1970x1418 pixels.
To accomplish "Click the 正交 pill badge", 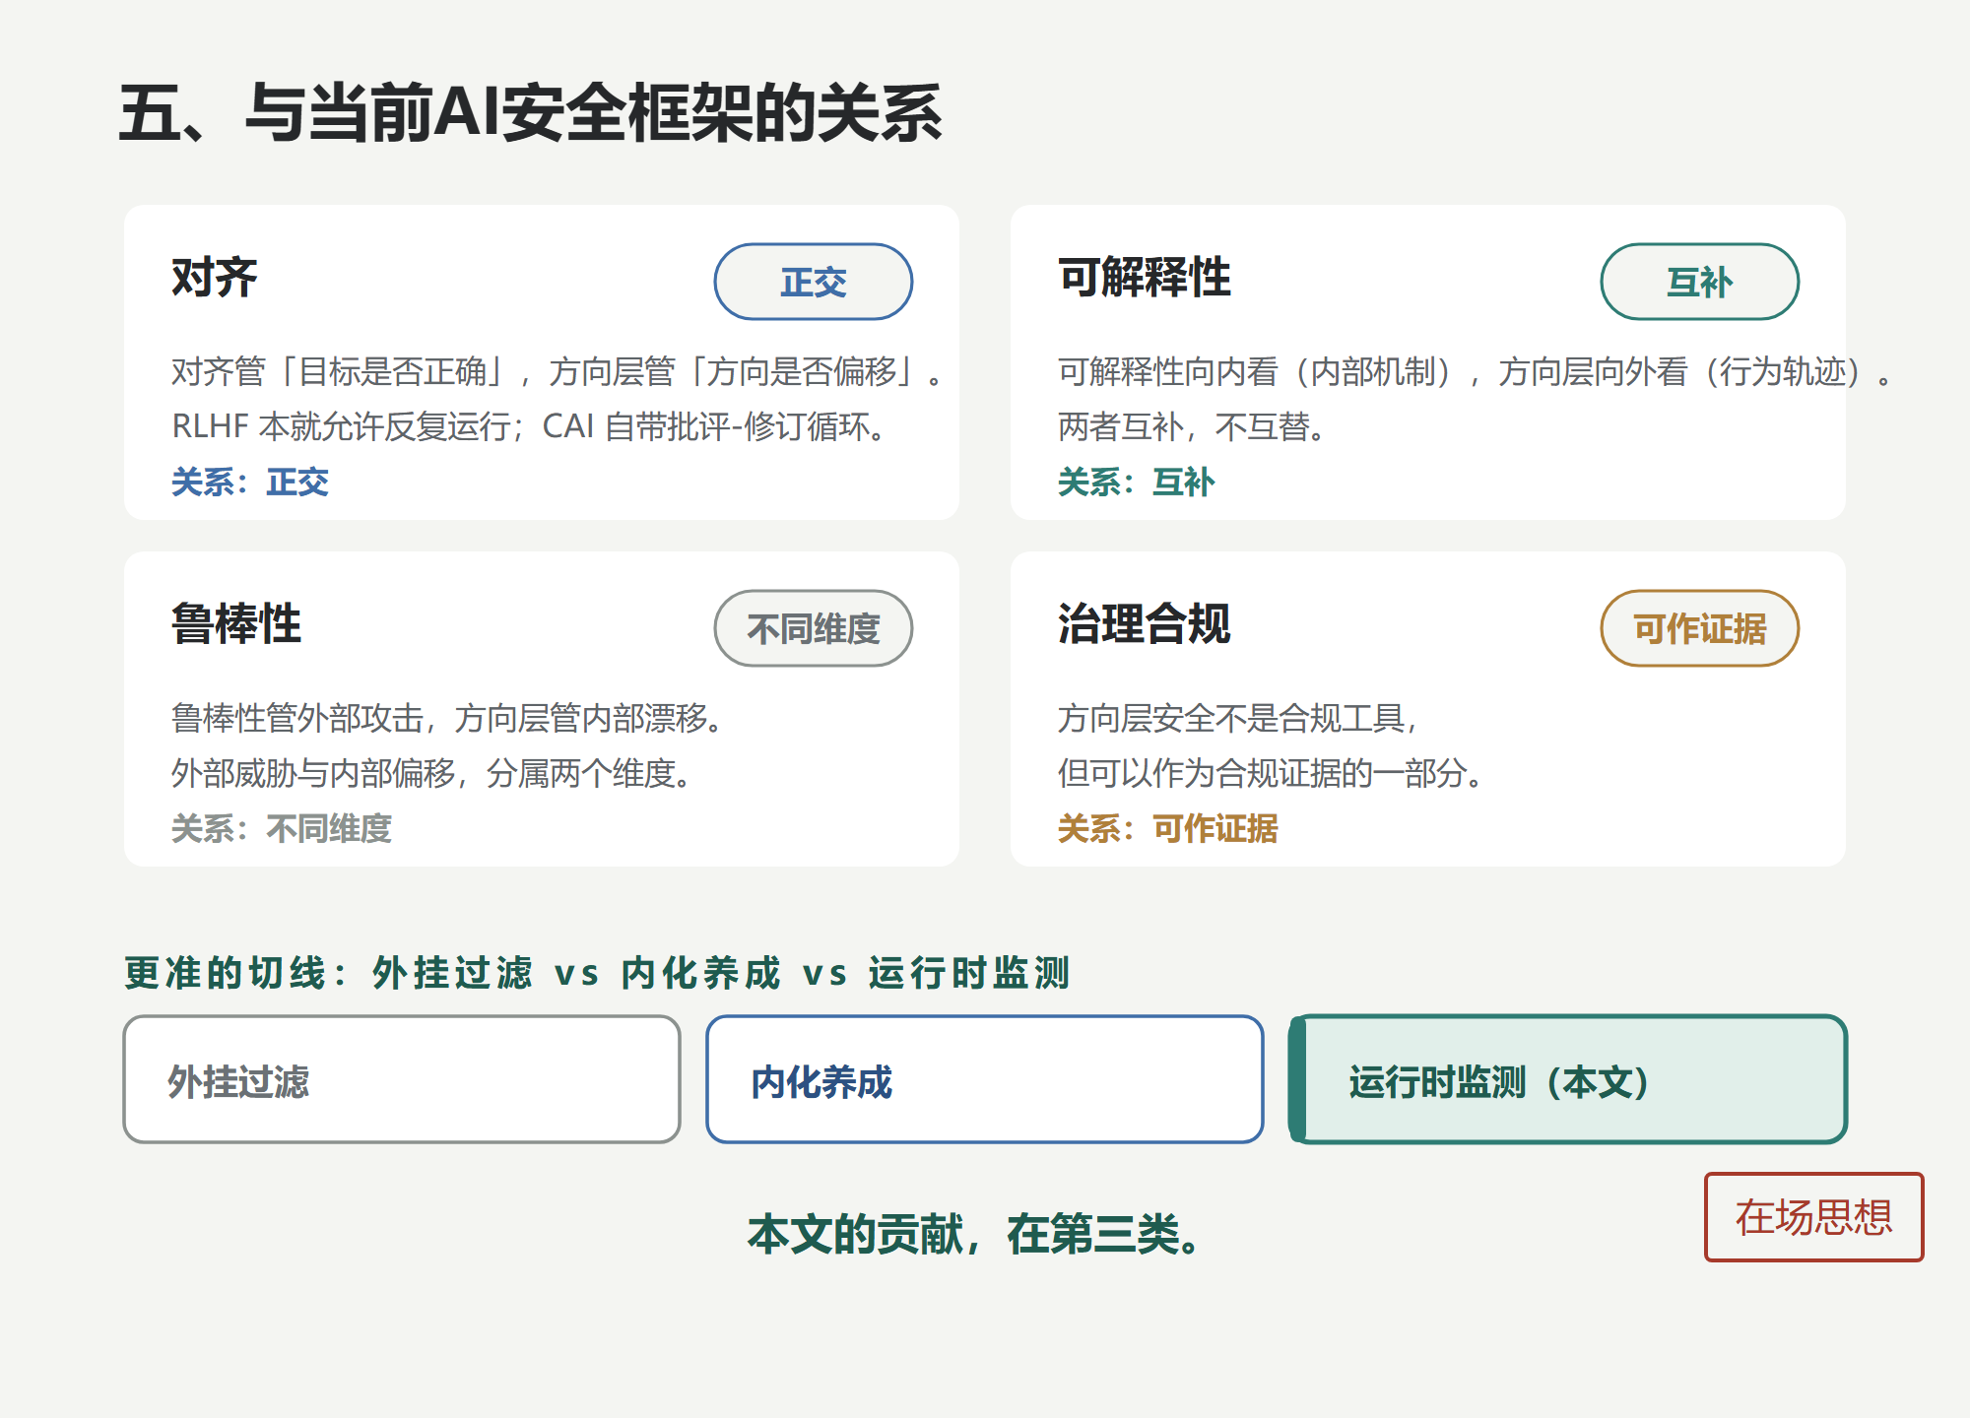I will 814,282.
